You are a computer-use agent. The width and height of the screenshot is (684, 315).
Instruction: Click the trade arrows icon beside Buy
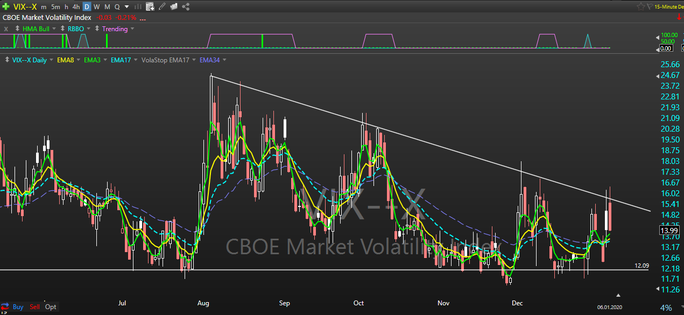point(6,306)
